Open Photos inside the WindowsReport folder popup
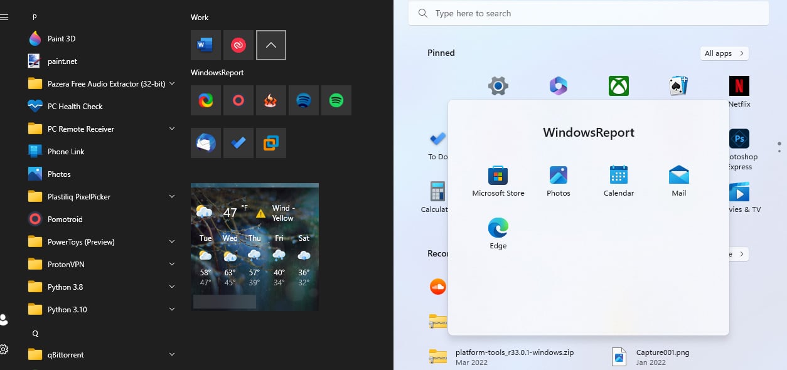Viewport: 787px width, 370px height. tap(559, 181)
